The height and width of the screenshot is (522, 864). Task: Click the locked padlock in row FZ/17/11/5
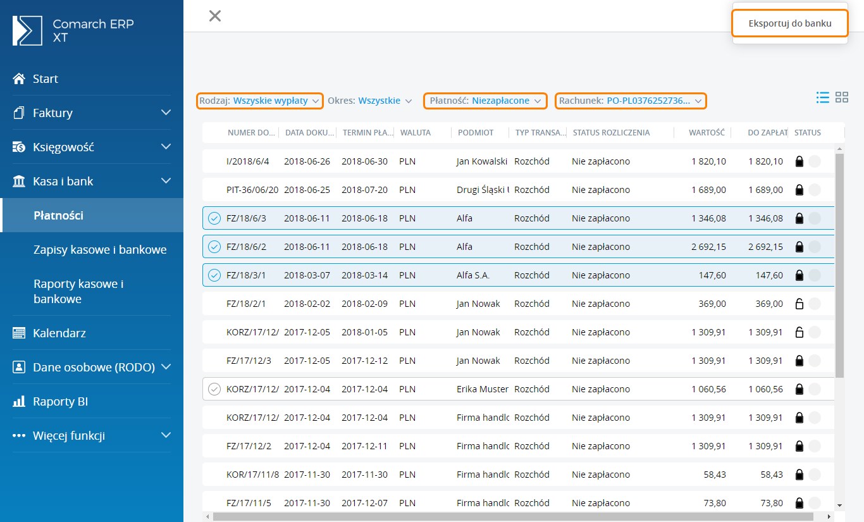click(x=799, y=503)
